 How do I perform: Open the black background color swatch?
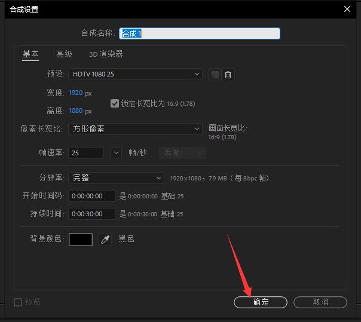(x=81, y=240)
